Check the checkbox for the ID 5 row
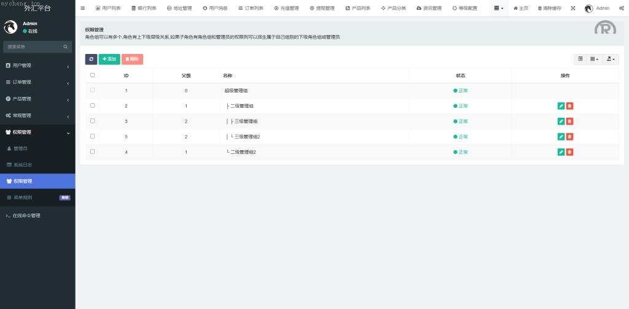The width and height of the screenshot is (629, 309). click(93, 136)
